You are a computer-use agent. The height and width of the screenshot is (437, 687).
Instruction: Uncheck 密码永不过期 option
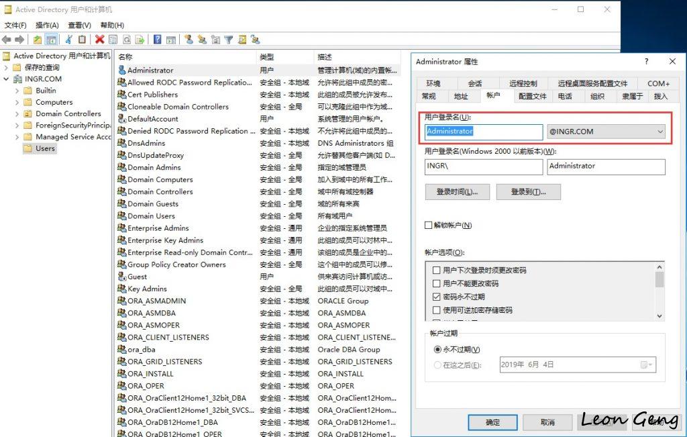point(436,297)
